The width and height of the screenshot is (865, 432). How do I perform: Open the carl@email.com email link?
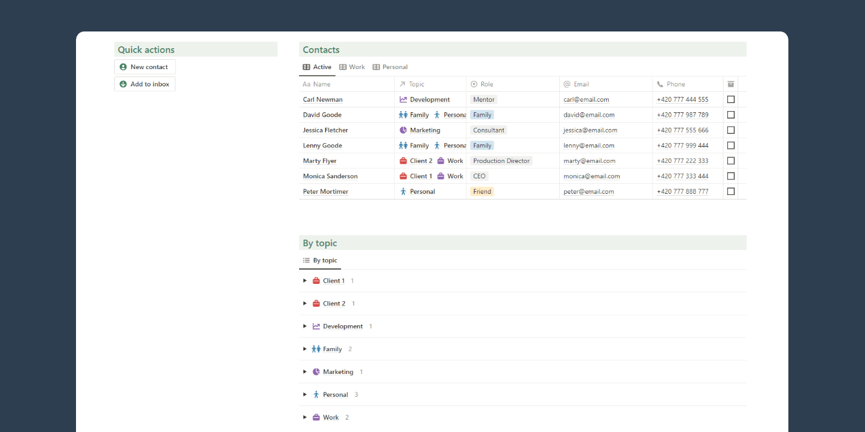coord(586,99)
